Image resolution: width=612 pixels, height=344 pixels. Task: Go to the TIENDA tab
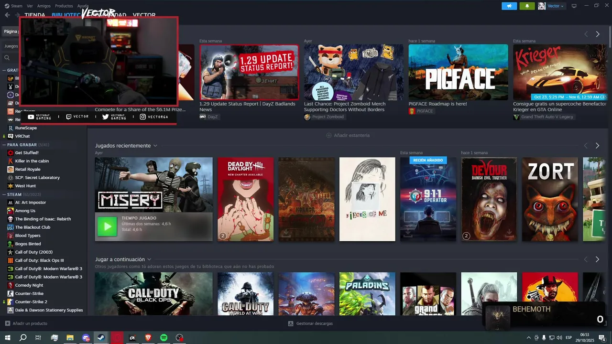pos(35,15)
